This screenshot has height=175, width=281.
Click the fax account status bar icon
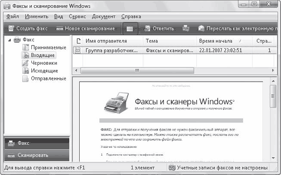point(172,167)
